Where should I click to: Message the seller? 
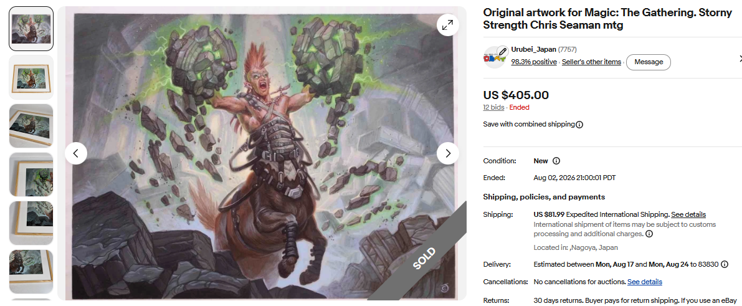649,62
